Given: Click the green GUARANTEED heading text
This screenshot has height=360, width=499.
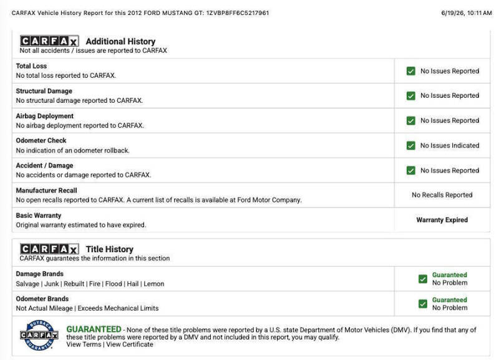Looking at the screenshot, I should coord(94,329).
